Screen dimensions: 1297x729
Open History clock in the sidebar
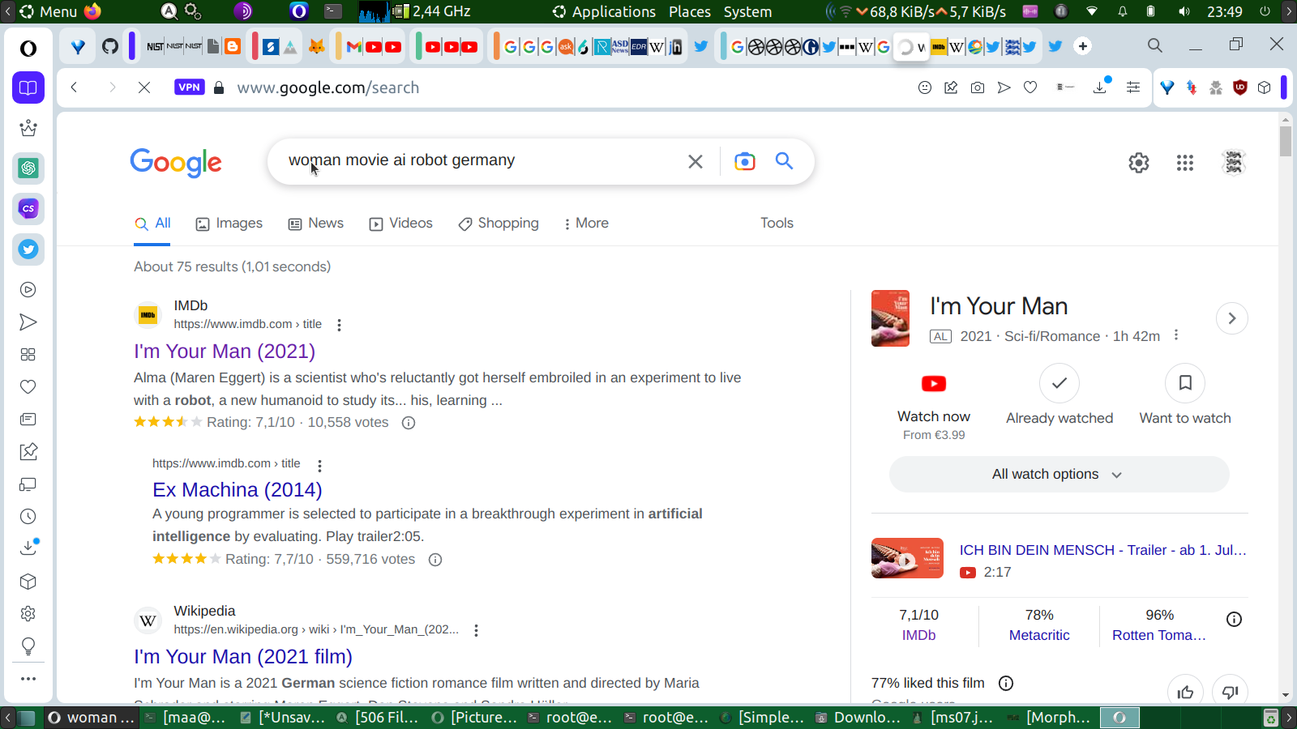(28, 517)
